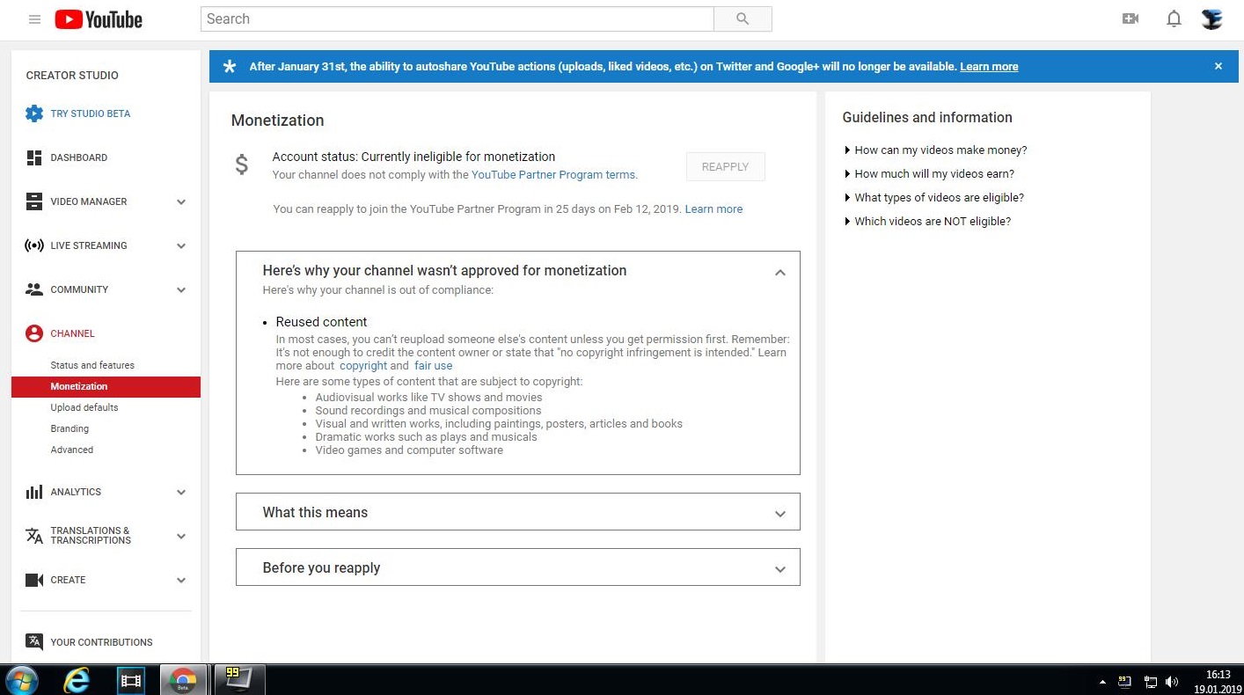
Task: Open the film strip app in the taskbar
Action: click(x=131, y=680)
